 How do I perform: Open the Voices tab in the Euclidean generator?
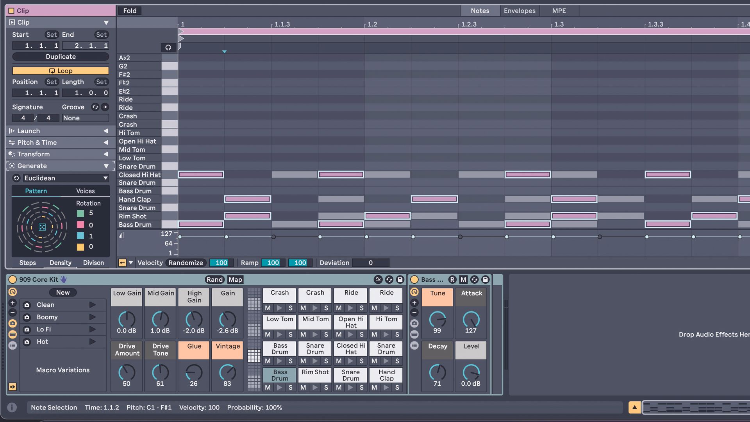(x=85, y=191)
